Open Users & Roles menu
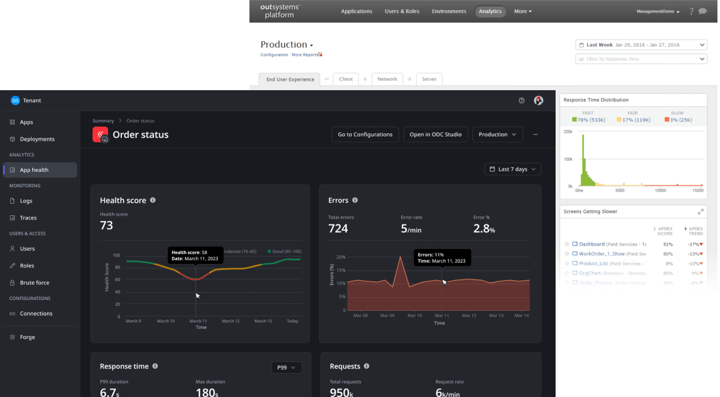This screenshot has width=720, height=397. [x=402, y=11]
